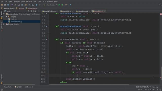The height and width of the screenshot is (91, 162).
Task: Toggle the read-only lock icon in the status bar
Action: [157, 90]
